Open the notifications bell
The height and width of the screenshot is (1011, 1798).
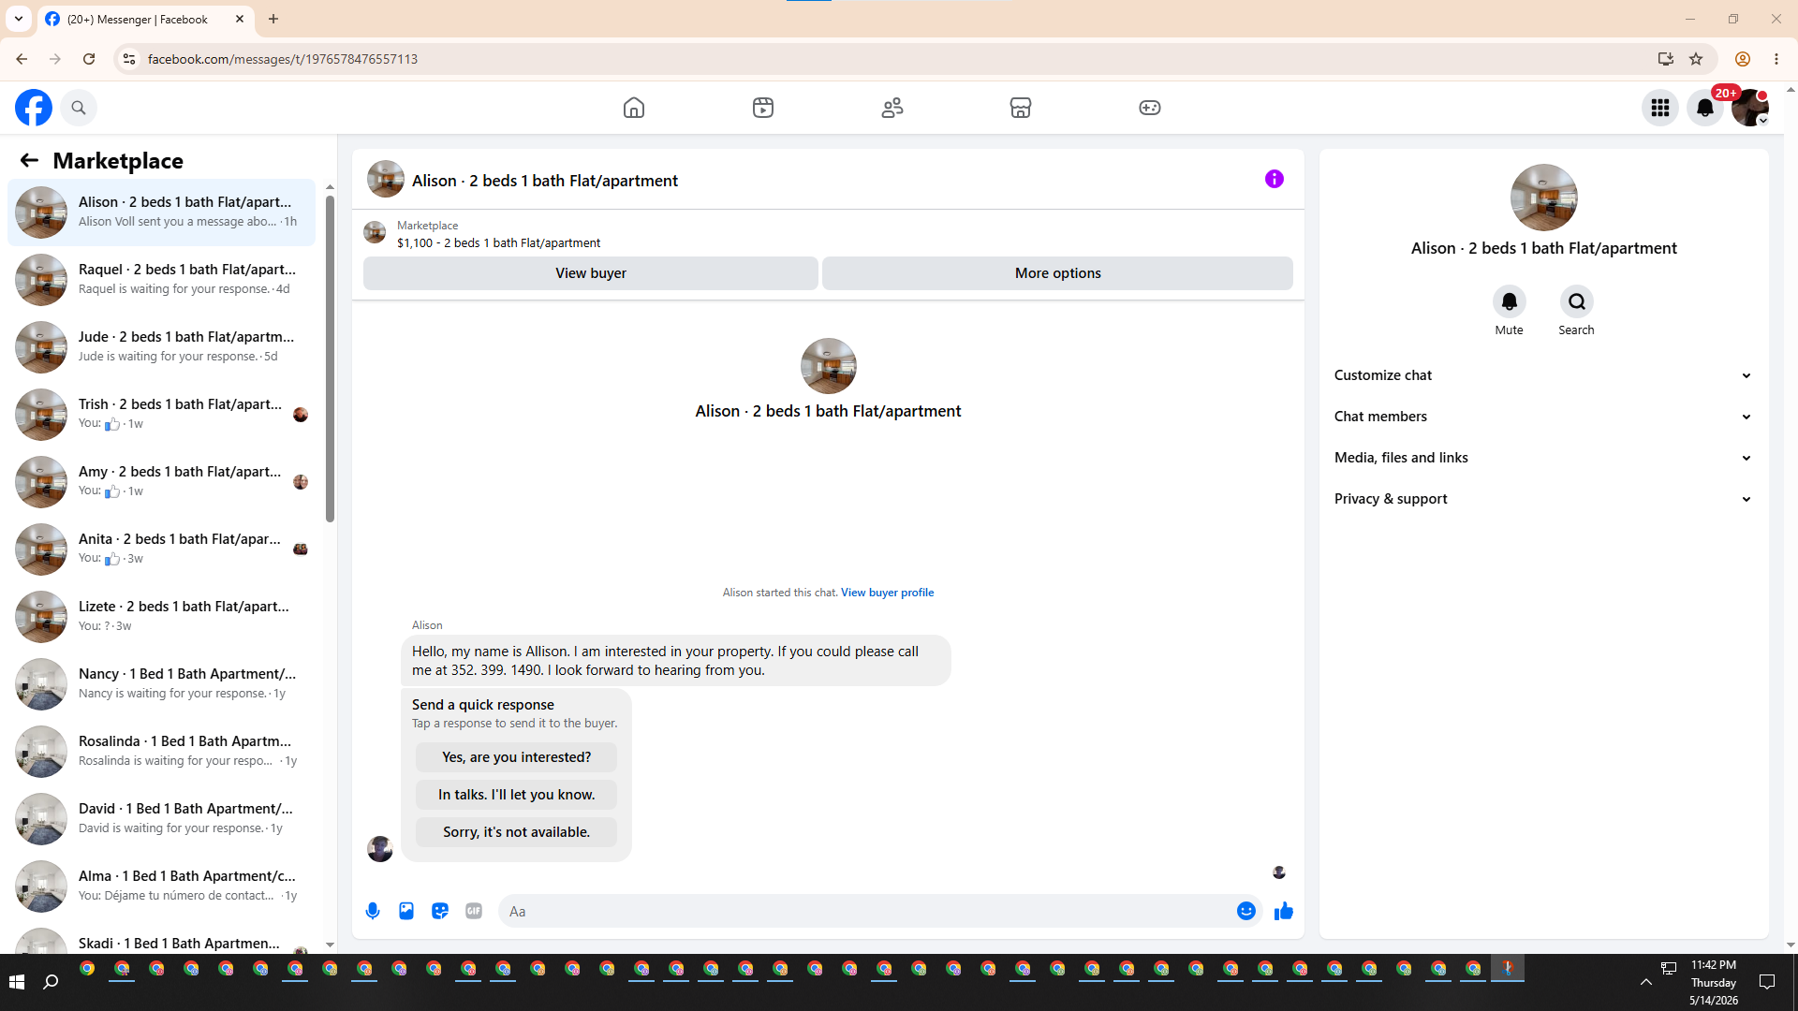(x=1705, y=108)
